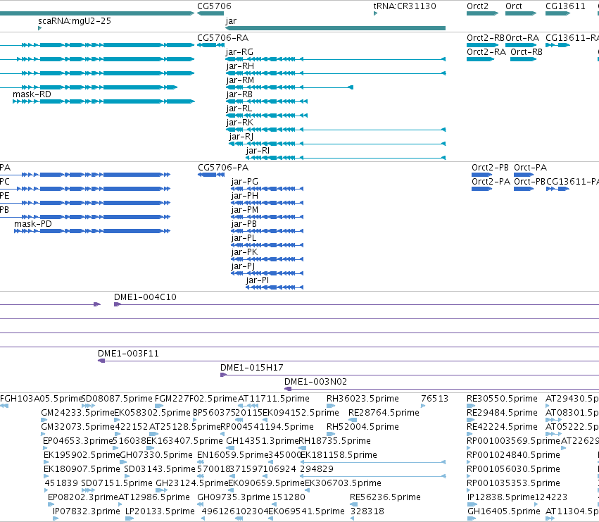Viewport: 599px width, 522px height.
Task: Select the RE42224.5prime EST label
Action: [x=502, y=427]
